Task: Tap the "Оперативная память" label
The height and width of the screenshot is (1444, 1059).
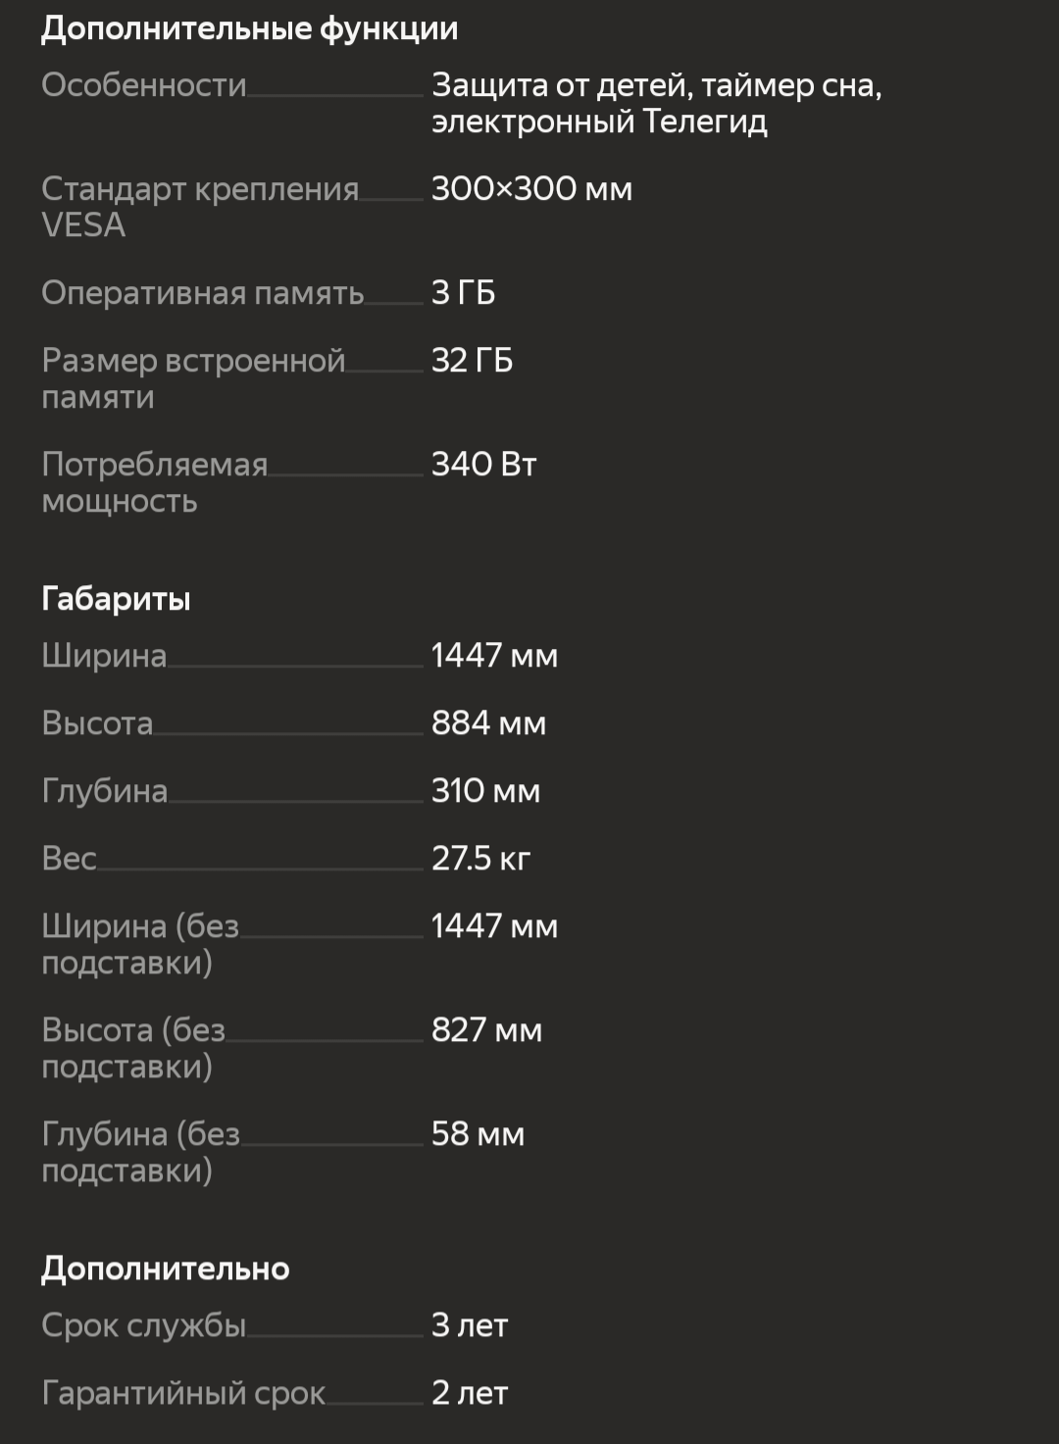Action: point(202,293)
